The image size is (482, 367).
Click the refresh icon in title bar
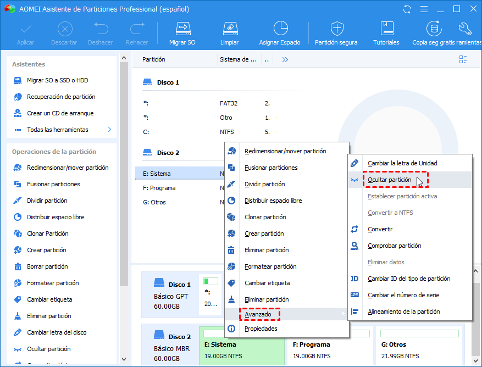pos(407,9)
